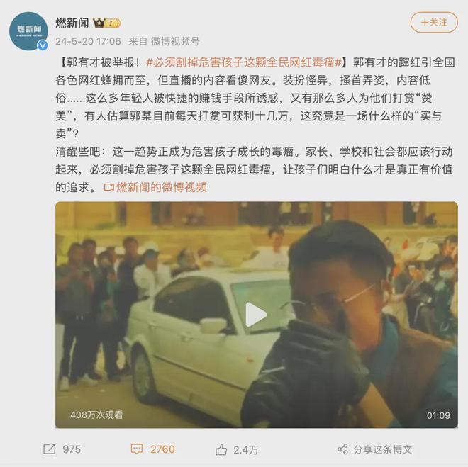Open the 燃新闻 profile avatar

28,31
